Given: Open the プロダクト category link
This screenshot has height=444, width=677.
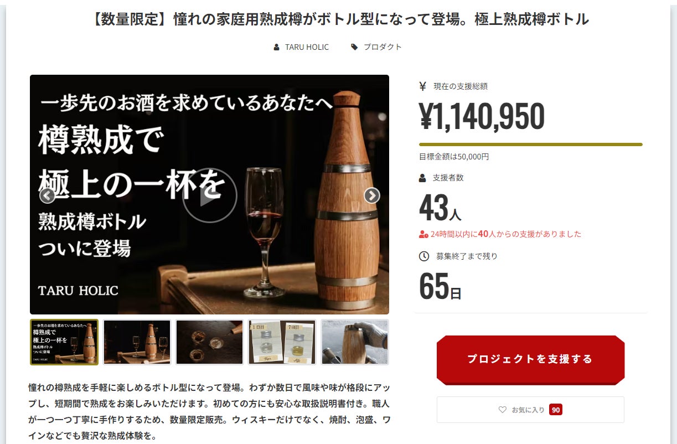Looking at the screenshot, I should pos(383,47).
